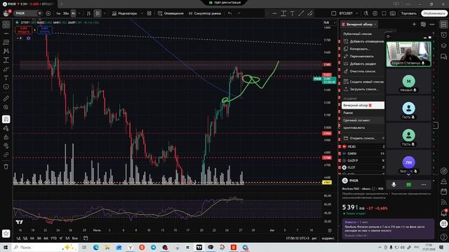Lock all drawing tools
449x252 pixels.
click(x=6, y=137)
